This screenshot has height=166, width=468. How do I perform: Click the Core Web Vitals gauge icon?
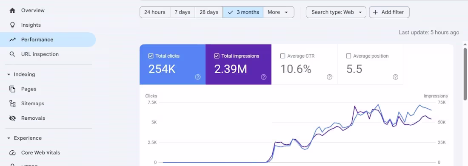(x=12, y=152)
